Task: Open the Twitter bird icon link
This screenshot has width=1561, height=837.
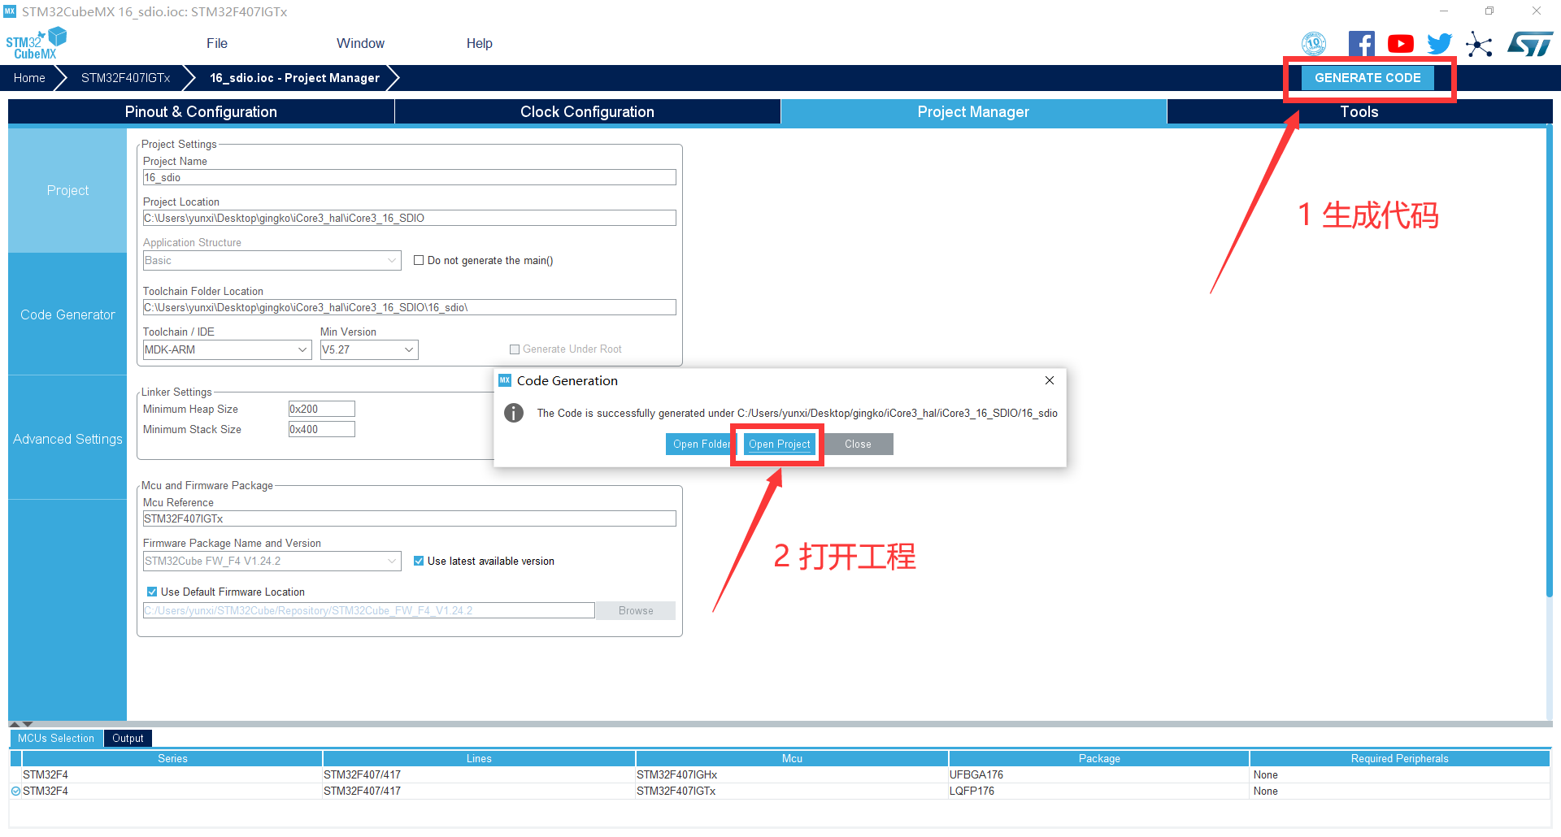Action: pos(1439,44)
